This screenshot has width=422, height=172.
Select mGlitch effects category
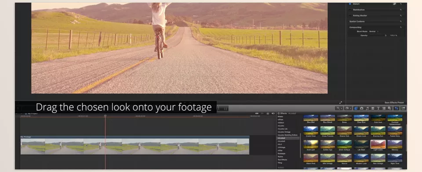coord(280,122)
